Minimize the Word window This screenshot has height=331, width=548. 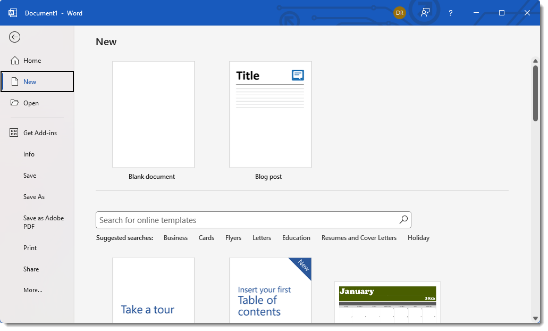click(476, 13)
